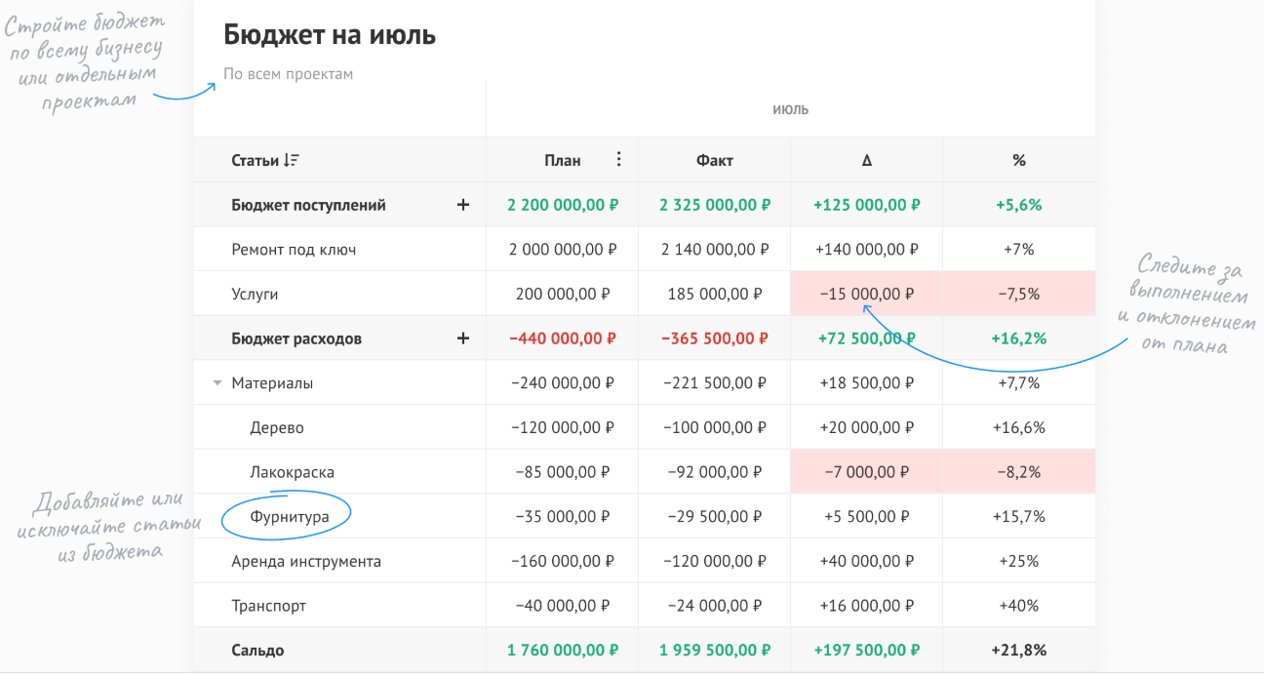
Task: Open the По всем проектам project selector
Action: tap(288, 74)
